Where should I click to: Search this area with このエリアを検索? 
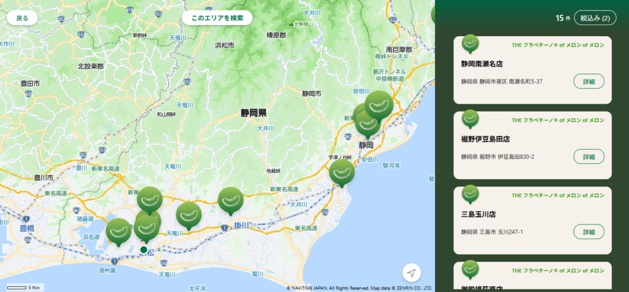coord(217,18)
